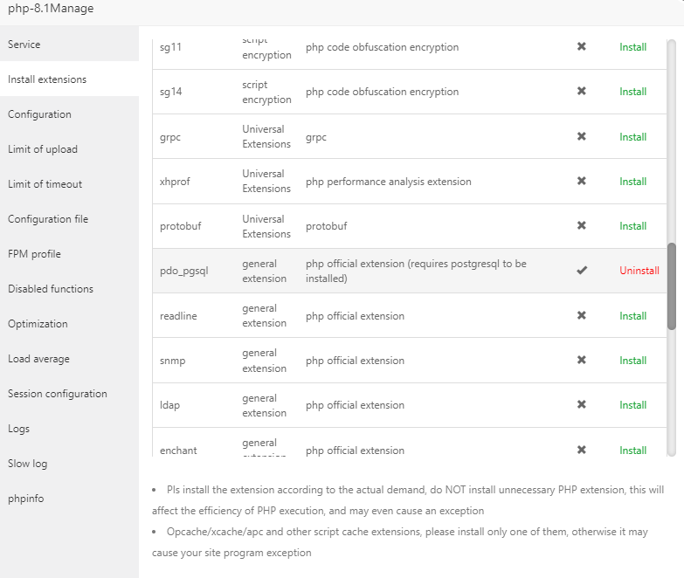Install the grpc extension
This screenshot has width=684, height=578.
(633, 137)
